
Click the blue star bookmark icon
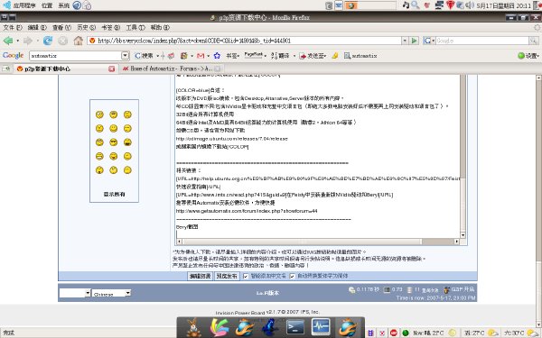point(217,56)
